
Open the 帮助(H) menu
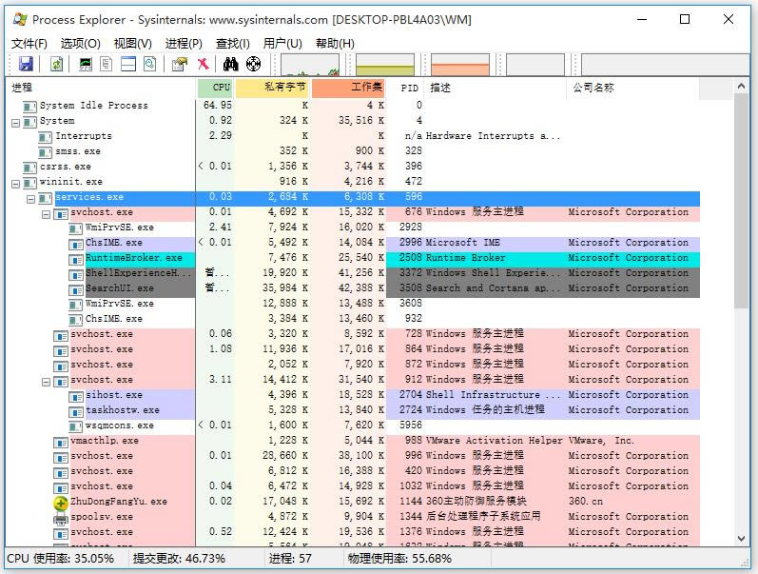click(x=335, y=44)
